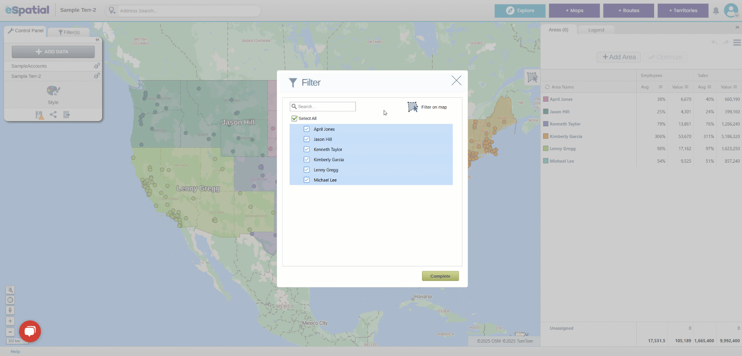Open SampleAccounts layer settings gears
742x356 pixels.
pos(97,66)
